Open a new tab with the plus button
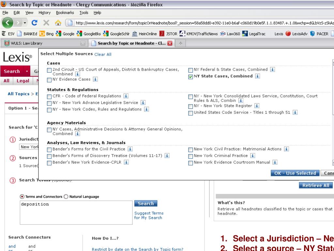This screenshot has height=251, width=334. tap(180, 43)
